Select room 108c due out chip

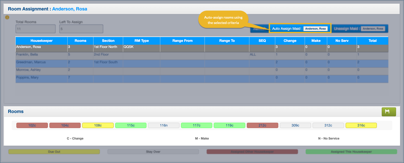(98, 126)
